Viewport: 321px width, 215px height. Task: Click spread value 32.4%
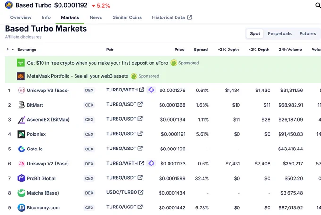point(202,178)
